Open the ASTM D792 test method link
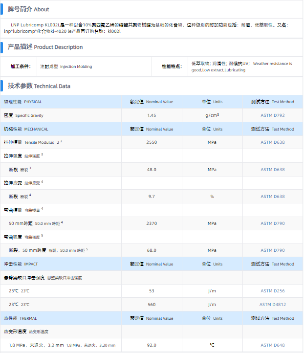 click(x=272, y=115)
